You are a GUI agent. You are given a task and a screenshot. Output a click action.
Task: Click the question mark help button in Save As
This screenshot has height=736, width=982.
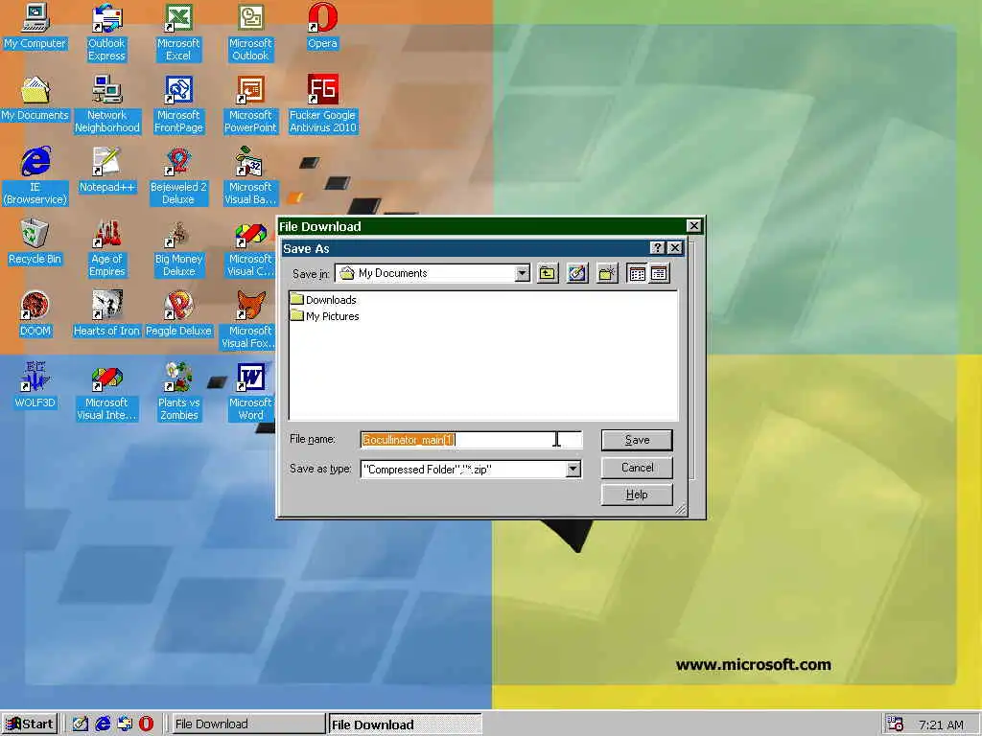point(657,248)
